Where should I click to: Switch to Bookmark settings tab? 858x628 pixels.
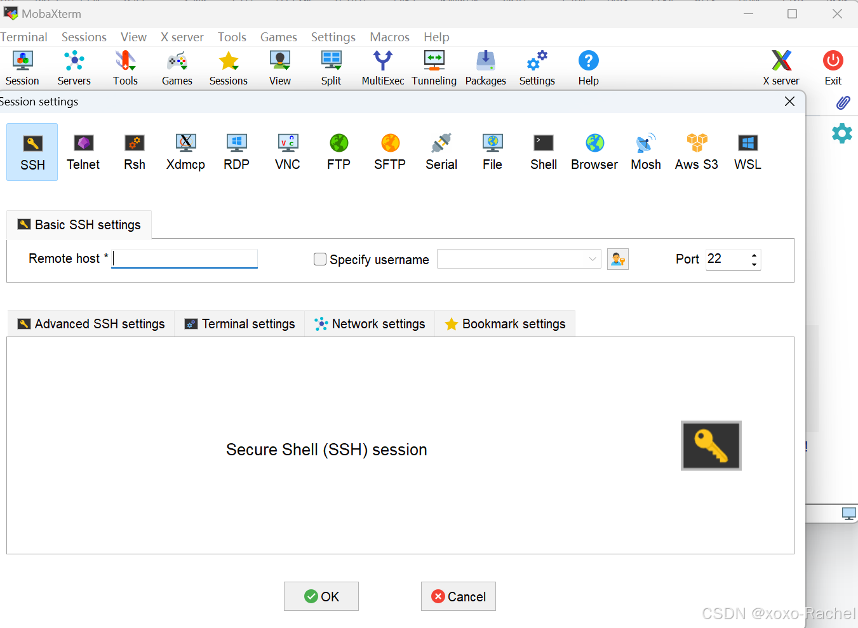pos(505,324)
